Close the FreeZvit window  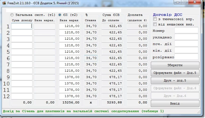tap(195, 2)
